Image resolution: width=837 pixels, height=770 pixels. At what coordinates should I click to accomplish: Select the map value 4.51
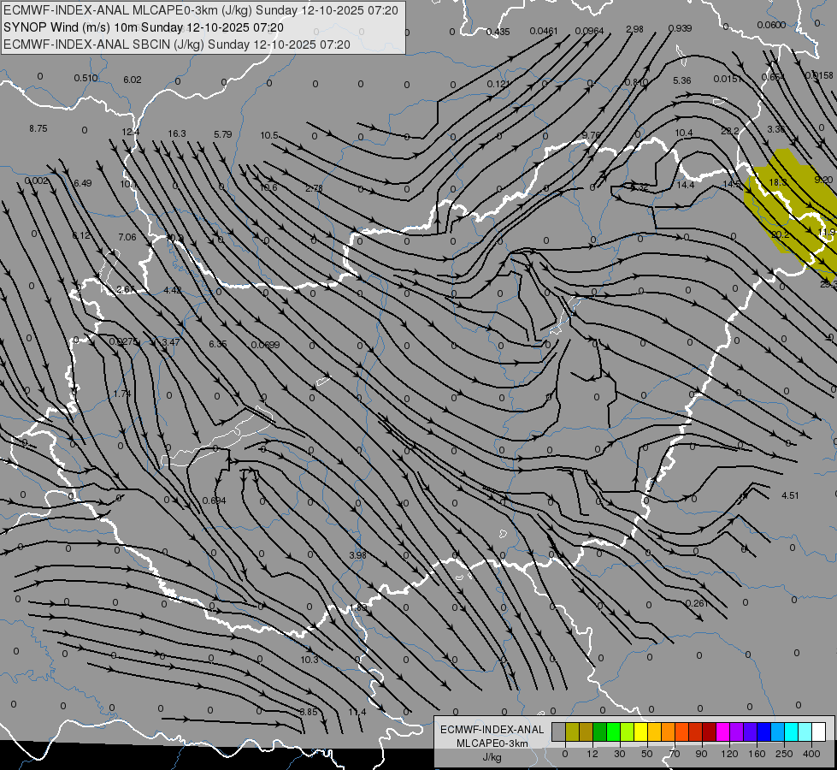coord(790,495)
